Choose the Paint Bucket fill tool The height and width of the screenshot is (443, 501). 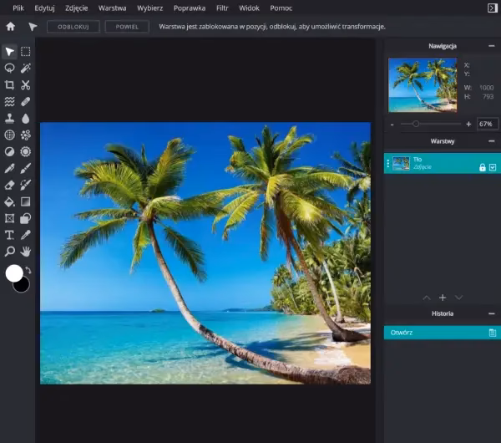[10, 201]
